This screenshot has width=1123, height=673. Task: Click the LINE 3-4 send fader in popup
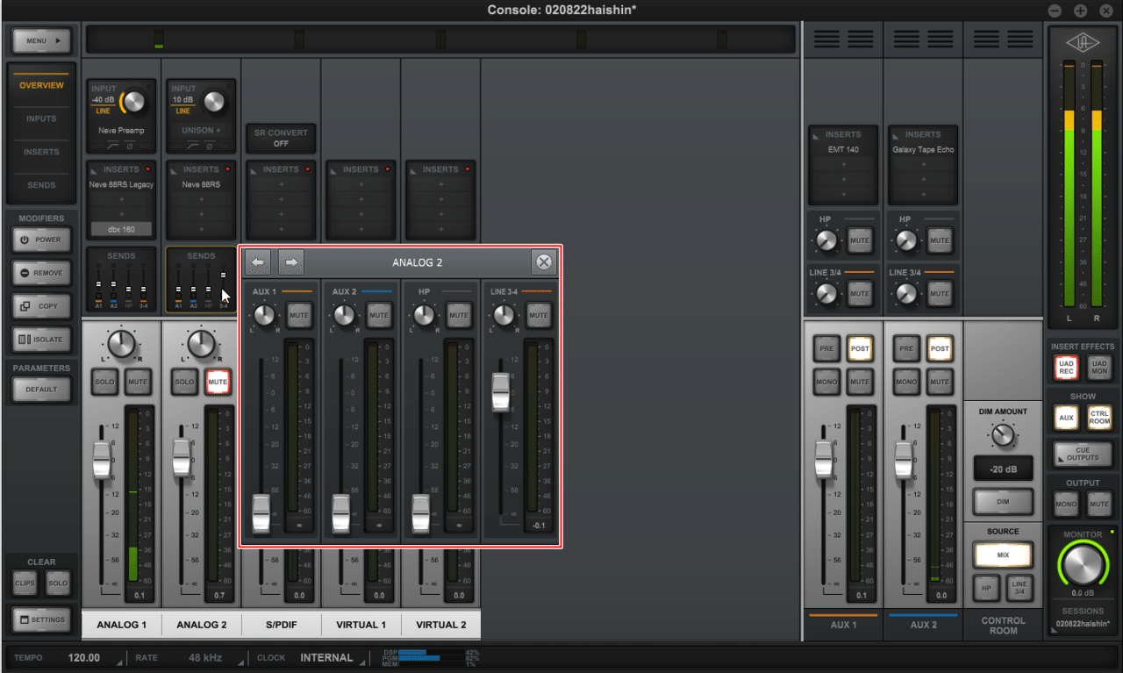500,391
